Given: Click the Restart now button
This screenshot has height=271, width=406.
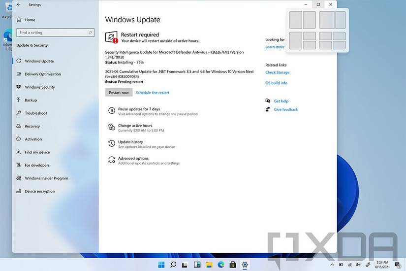Looking at the screenshot, I should point(119,93).
